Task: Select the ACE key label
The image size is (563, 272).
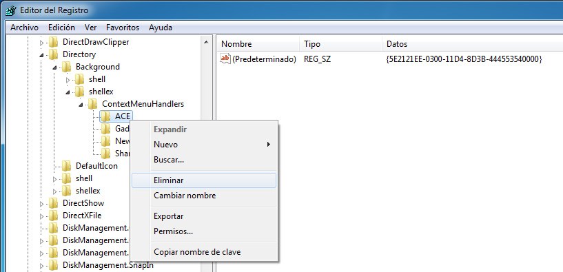Action: click(x=123, y=116)
